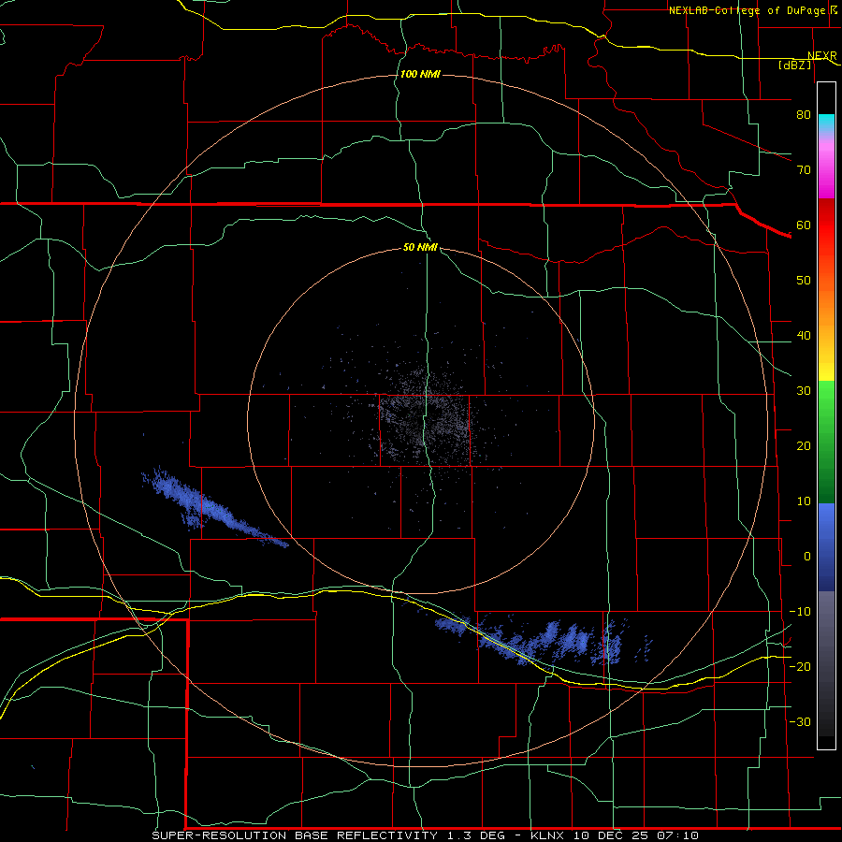Click the -20 value on dBZ scale
The height and width of the screenshot is (842, 842).
pyautogui.click(x=800, y=666)
